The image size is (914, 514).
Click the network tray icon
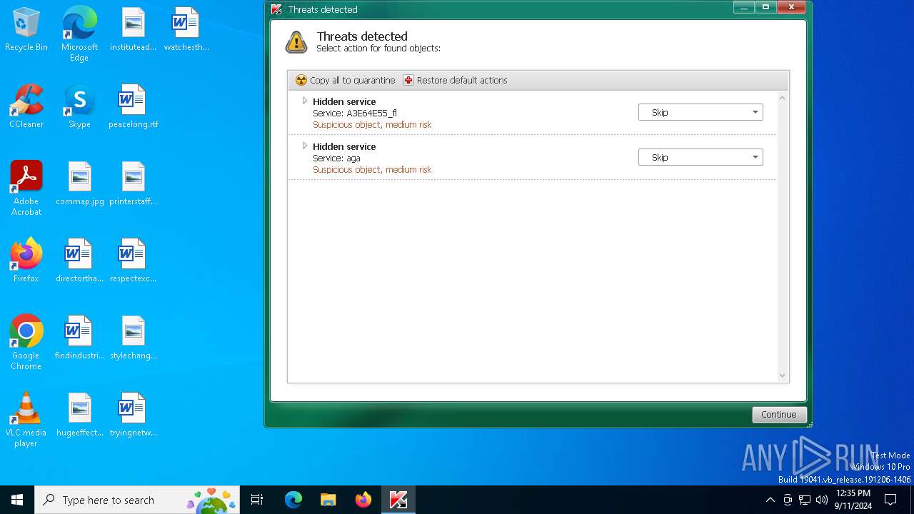805,500
